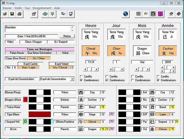Click the Oiseau Pourp. animal label
The image size is (184, 139).
[13, 92]
